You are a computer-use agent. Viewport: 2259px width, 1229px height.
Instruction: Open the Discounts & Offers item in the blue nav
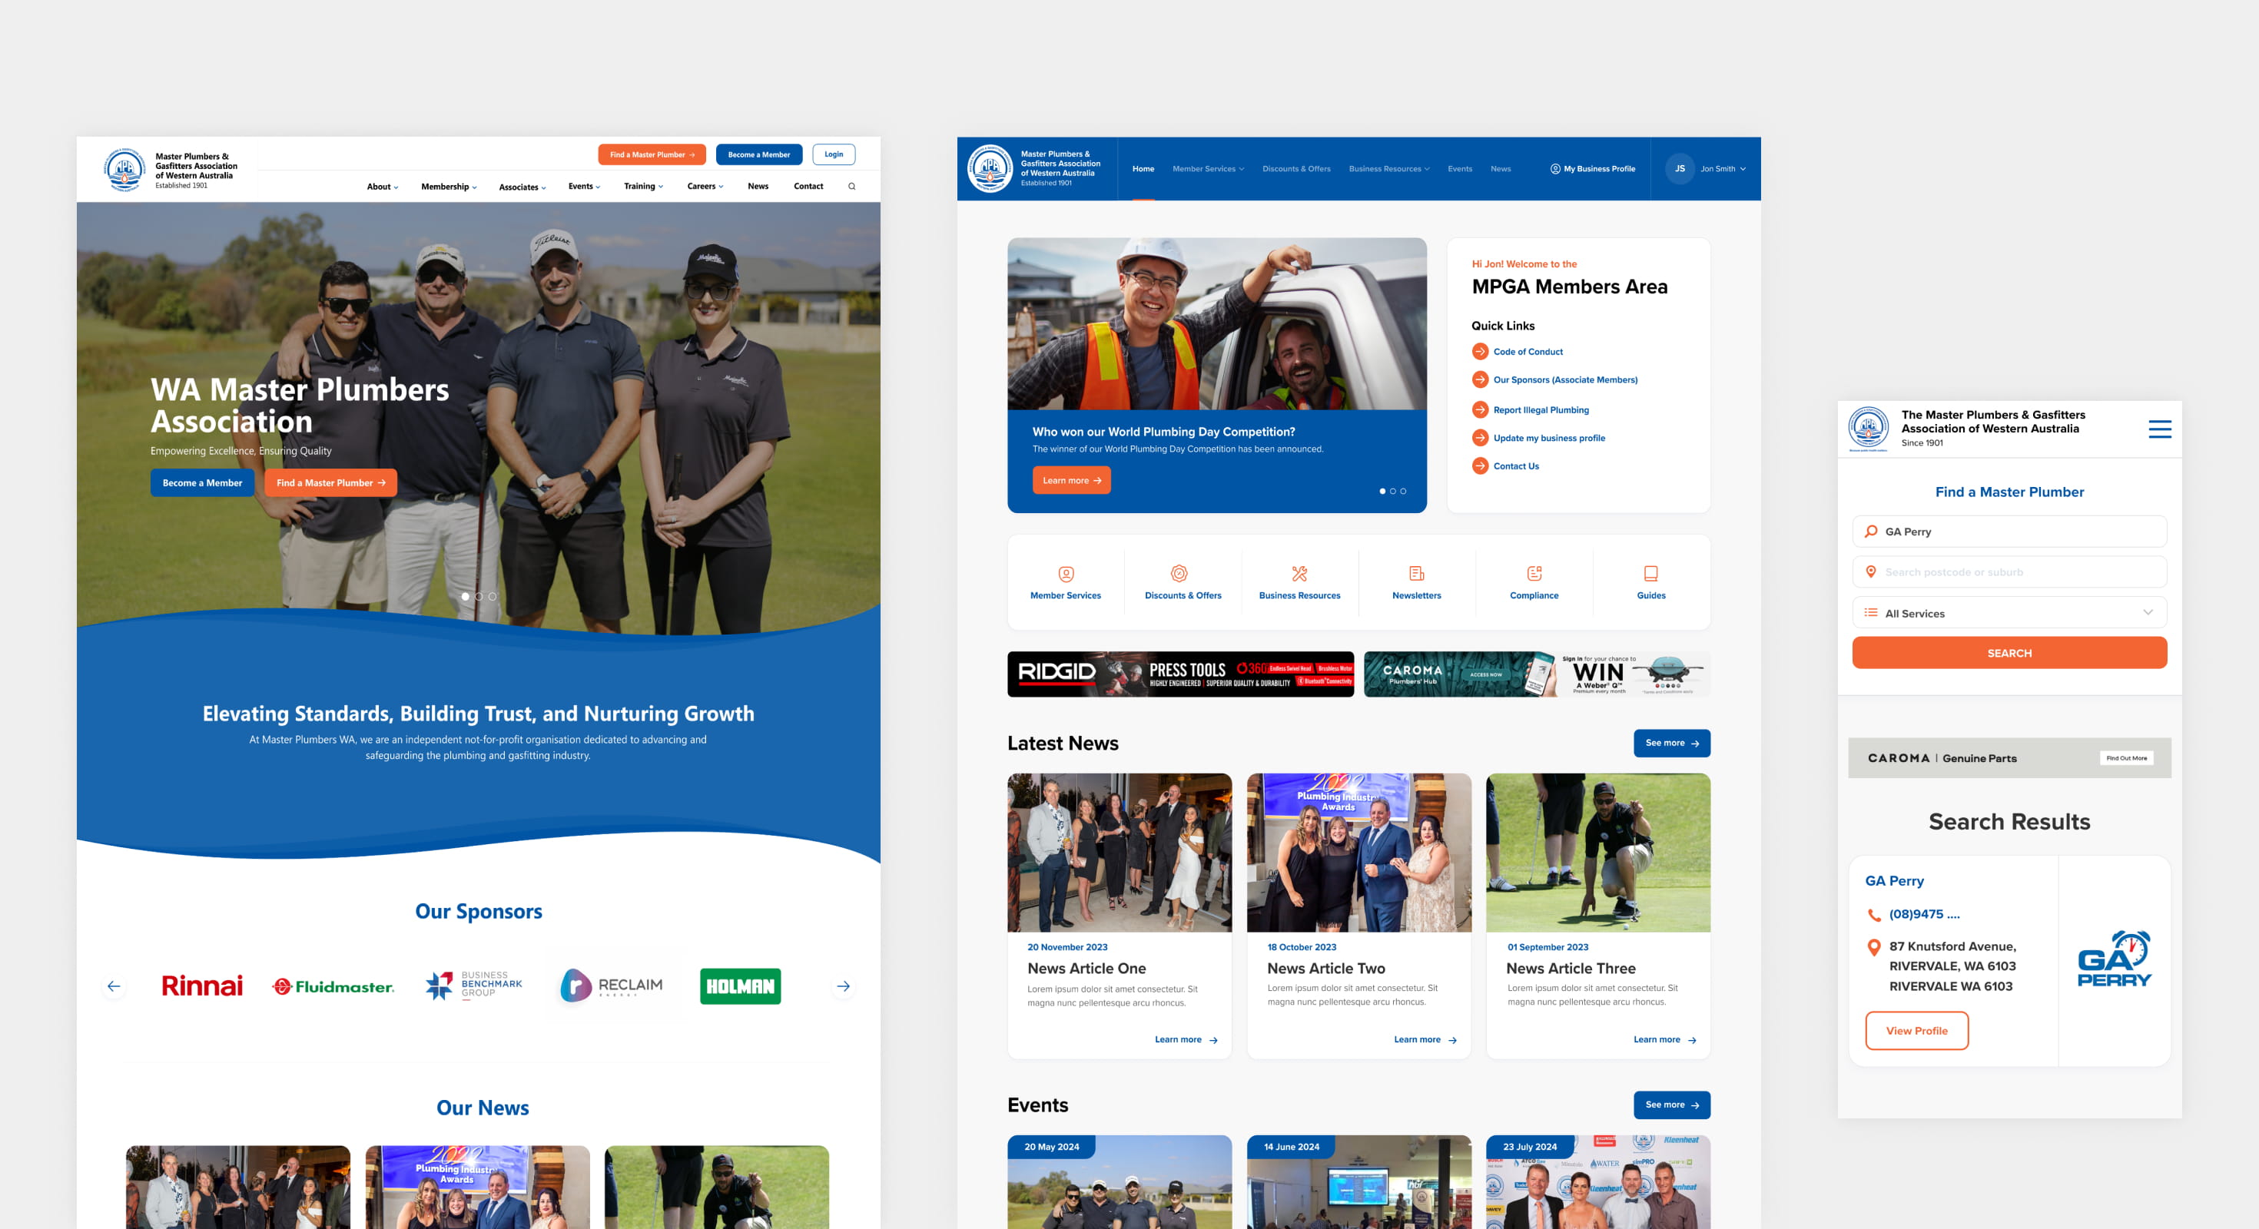point(1295,168)
